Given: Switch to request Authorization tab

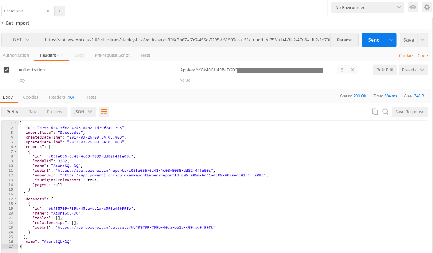Looking at the screenshot, I should [x=16, y=55].
